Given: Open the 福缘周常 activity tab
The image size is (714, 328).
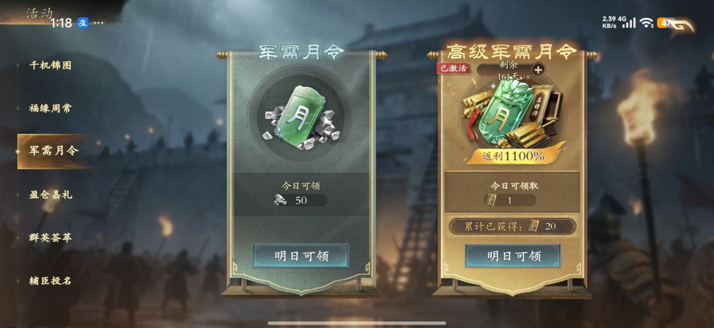Looking at the screenshot, I should [50, 109].
